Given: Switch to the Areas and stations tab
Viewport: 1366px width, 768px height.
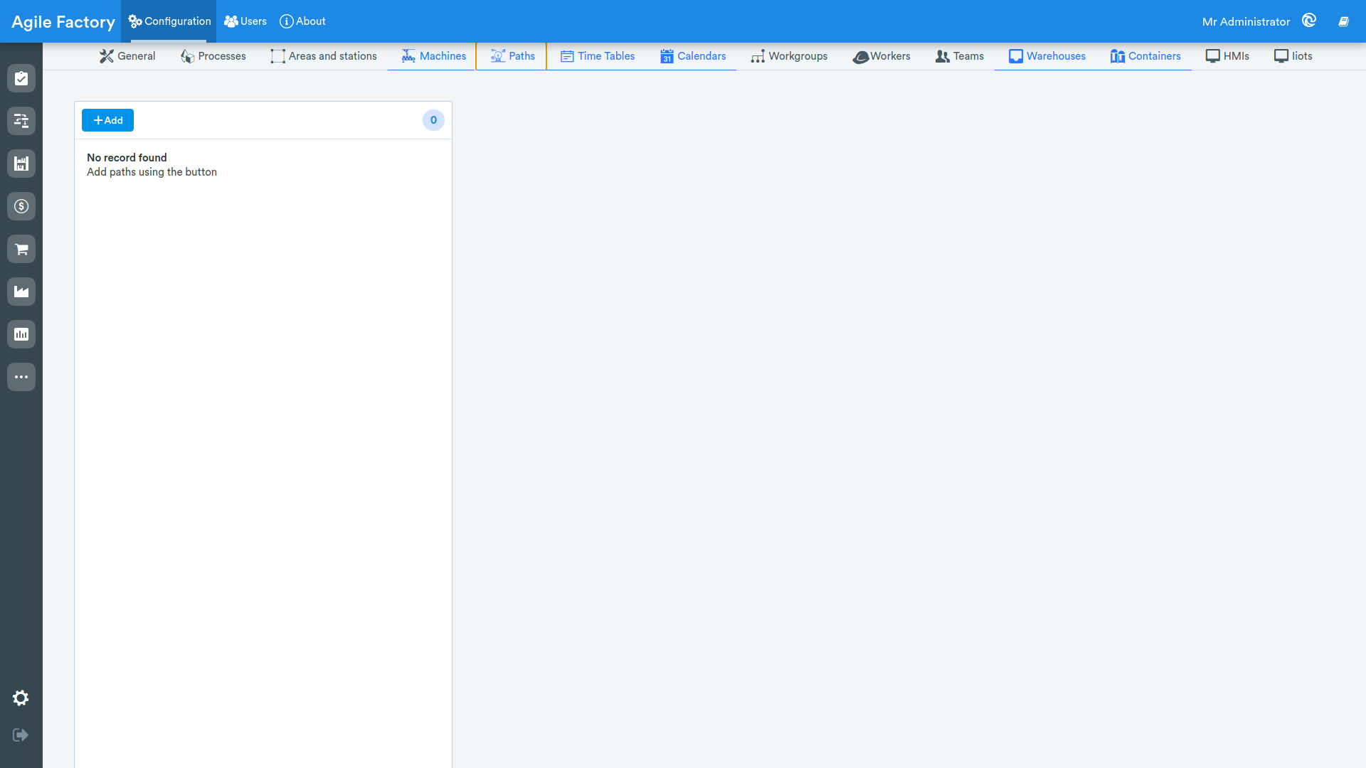Looking at the screenshot, I should point(324,56).
